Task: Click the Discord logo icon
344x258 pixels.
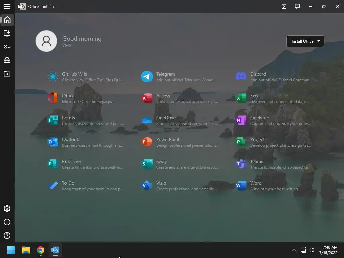Action: pyautogui.click(x=241, y=76)
